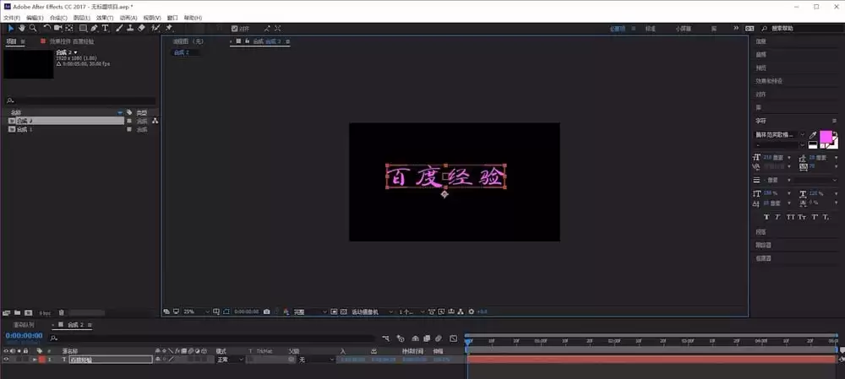Select the Eraser tool
845x379 pixels.
click(x=141, y=28)
